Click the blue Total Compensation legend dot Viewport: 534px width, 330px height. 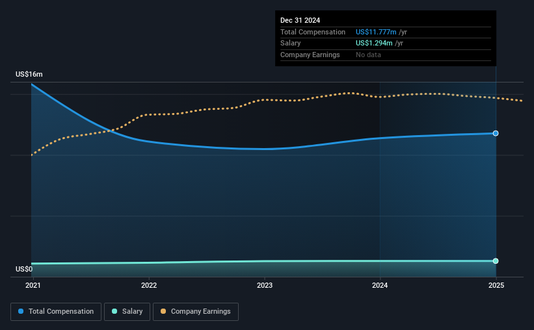21,311
